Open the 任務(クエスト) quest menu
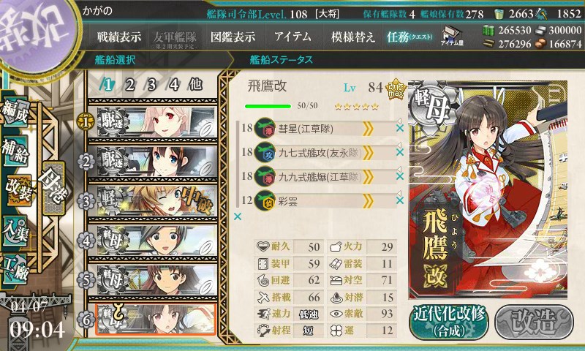The image size is (585, 351). pos(409,37)
